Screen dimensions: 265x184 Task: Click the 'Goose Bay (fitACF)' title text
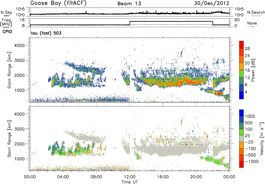pyautogui.click(x=58, y=3)
